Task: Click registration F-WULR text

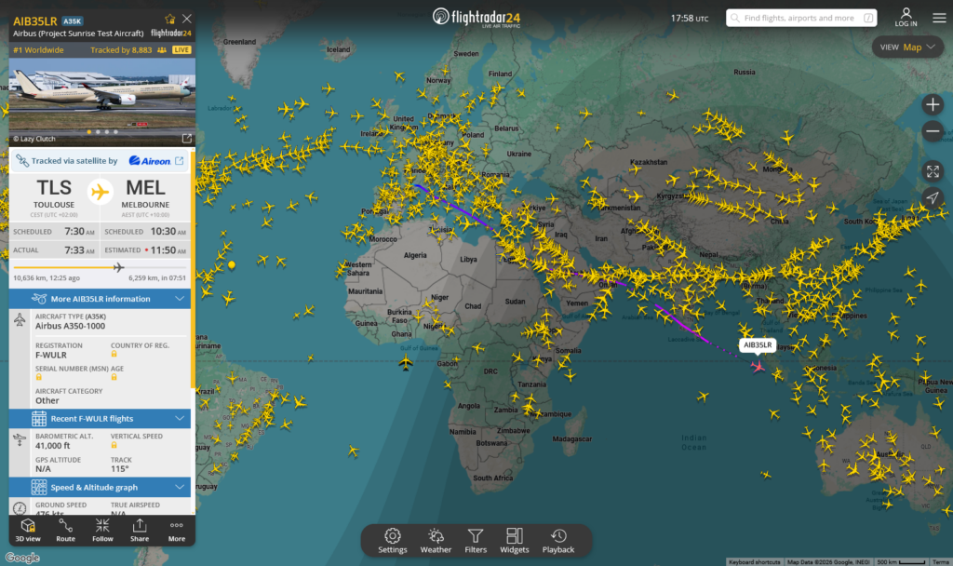Action: pyautogui.click(x=51, y=355)
